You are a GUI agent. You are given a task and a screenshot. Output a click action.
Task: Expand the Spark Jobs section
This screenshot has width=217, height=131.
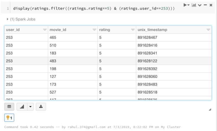click(7, 19)
